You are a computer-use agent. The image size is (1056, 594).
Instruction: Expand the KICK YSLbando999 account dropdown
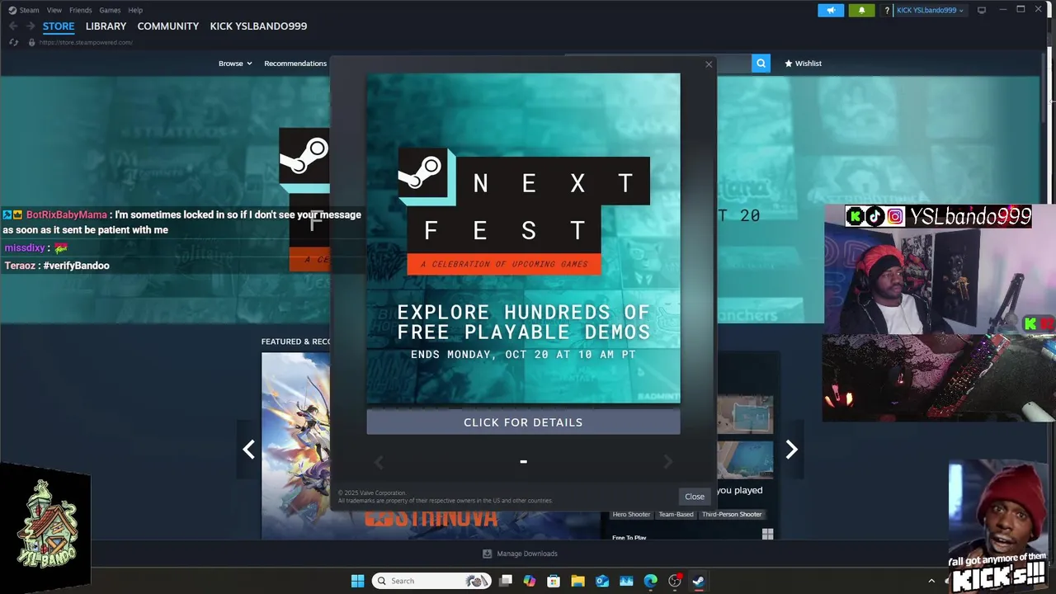(x=930, y=10)
